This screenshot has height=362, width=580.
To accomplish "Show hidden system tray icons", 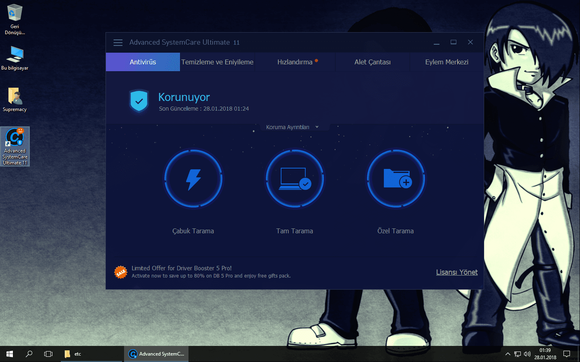I will (507, 354).
